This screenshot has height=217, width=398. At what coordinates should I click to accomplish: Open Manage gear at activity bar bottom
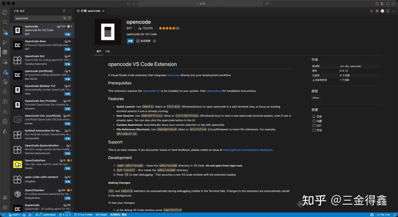[5, 207]
